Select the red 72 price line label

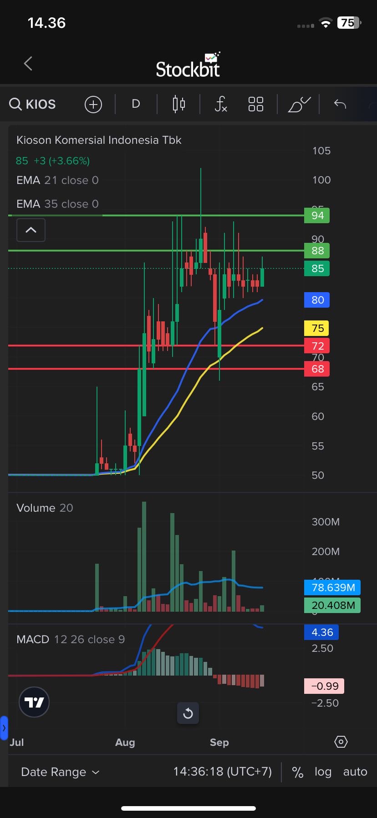[317, 346]
